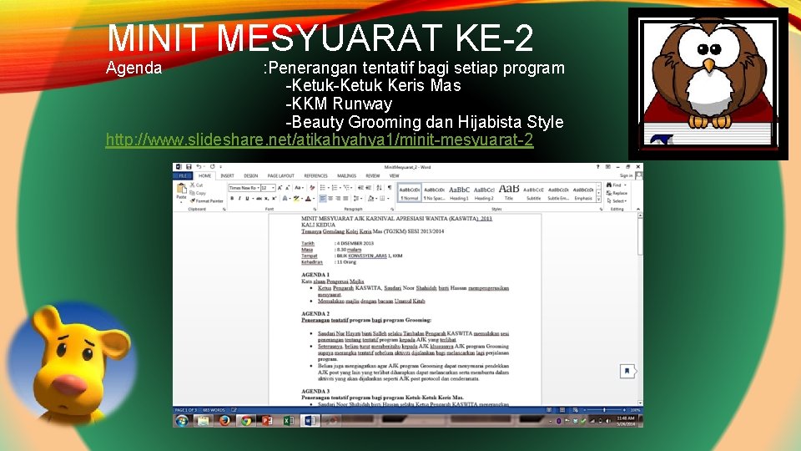
Task: Open the REFERENCES tab
Action: coord(315,176)
